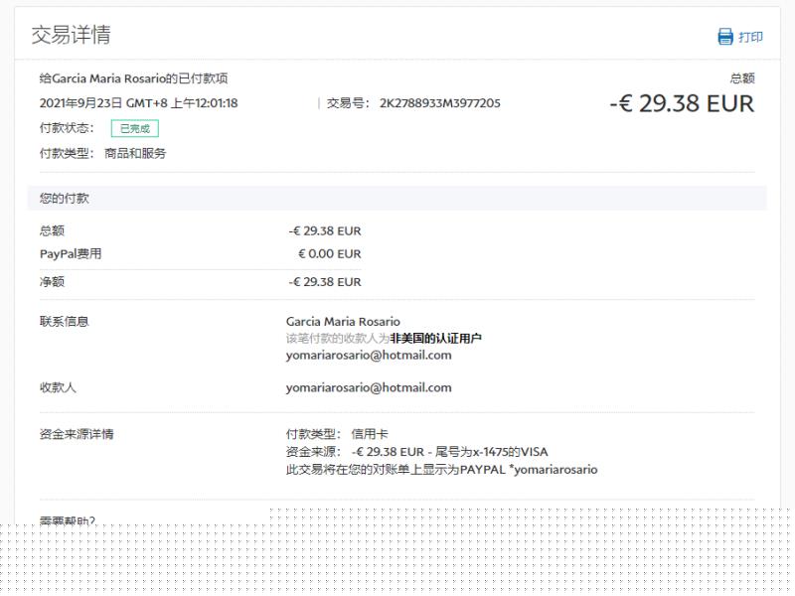Image resolution: width=795 pixels, height=596 pixels.
Task: Click the large -€ 29.38 EUR total
Action: [682, 103]
